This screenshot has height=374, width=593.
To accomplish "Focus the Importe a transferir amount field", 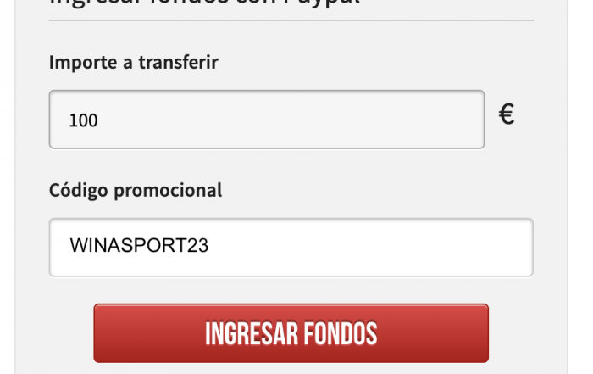I will point(267,120).
